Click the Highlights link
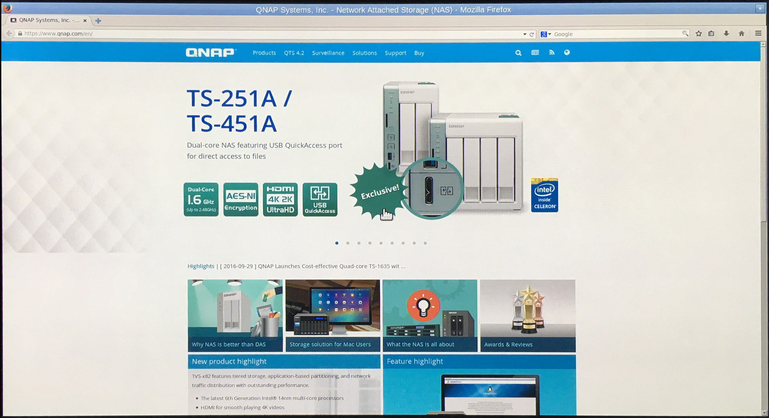Image resolution: width=769 pixels, height=418 pixels. pos(201,266)
